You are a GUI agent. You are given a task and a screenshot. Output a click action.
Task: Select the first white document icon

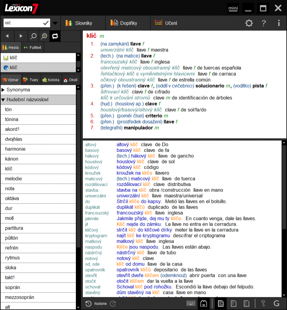221,303
